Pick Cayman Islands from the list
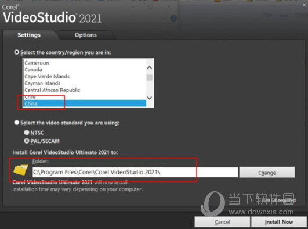 [85, 83]
